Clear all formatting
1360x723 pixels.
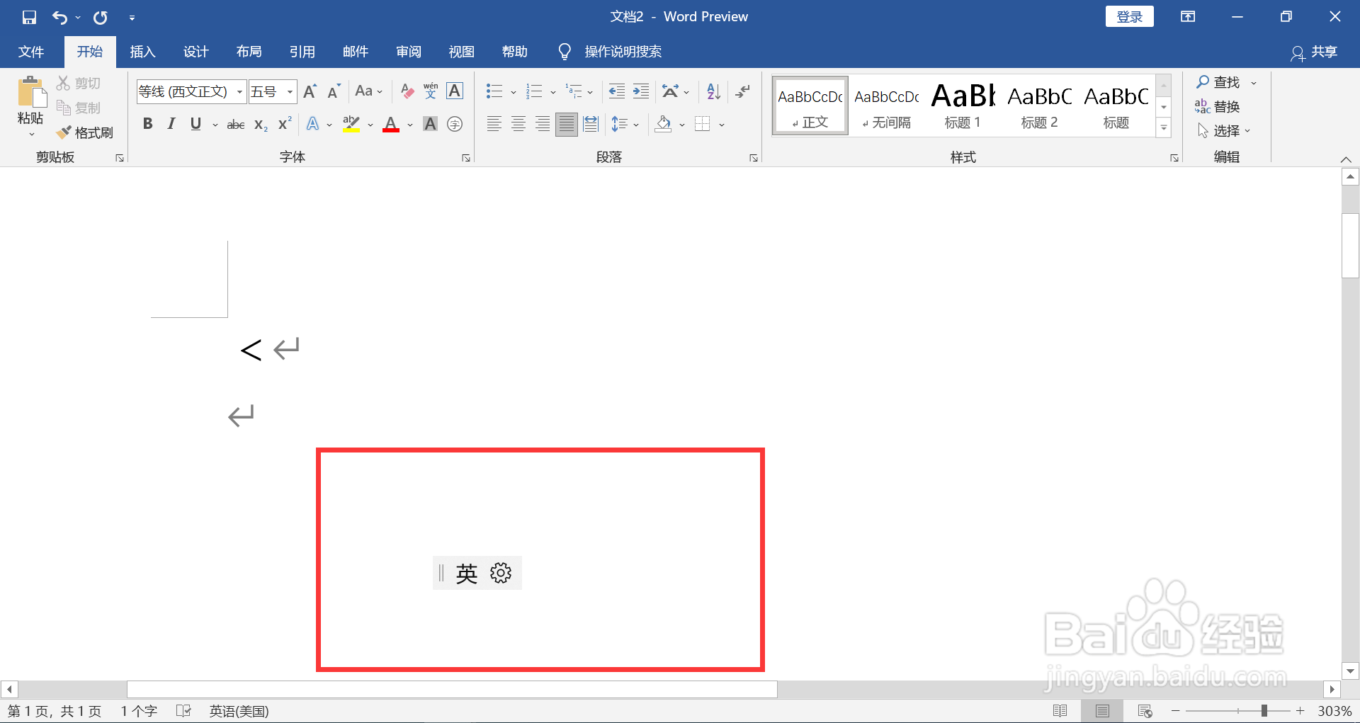[x=407, y=91]
